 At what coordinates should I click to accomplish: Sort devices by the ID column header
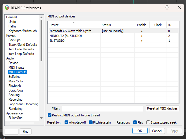click(173, 25)
